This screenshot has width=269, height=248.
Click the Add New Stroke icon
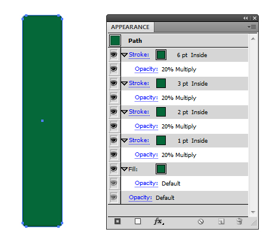118,221
